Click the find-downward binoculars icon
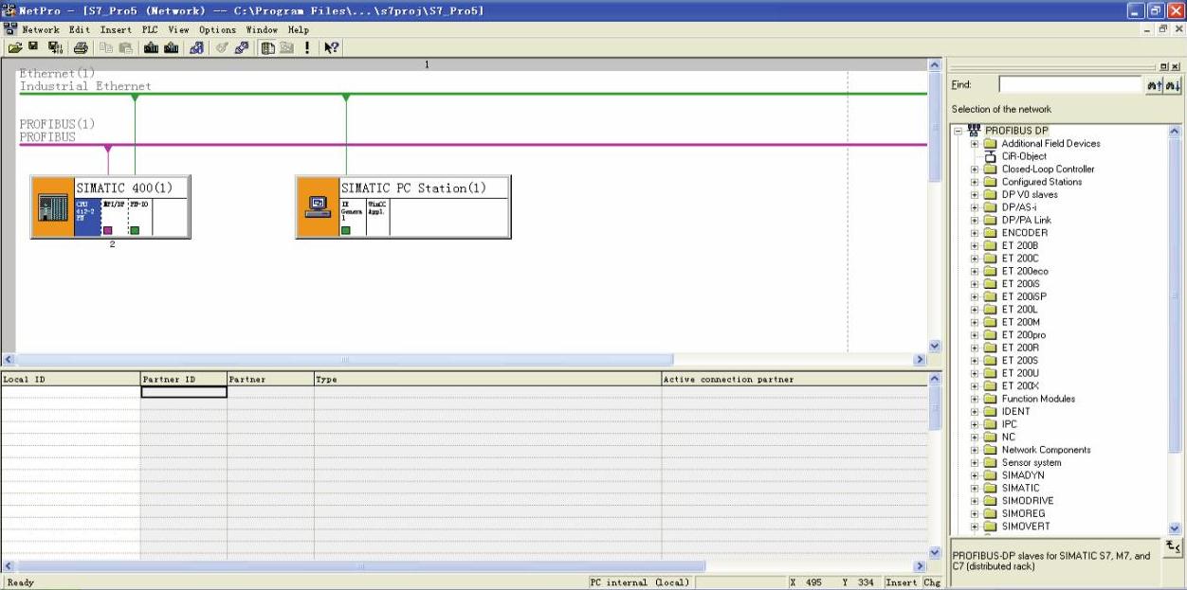This screenshot has width=1187, height=590. [x=1172, y=85]
